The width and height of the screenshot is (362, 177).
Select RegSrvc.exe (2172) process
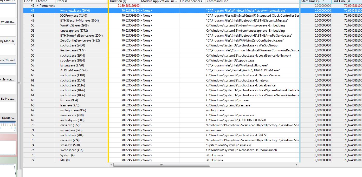[73, 50]
